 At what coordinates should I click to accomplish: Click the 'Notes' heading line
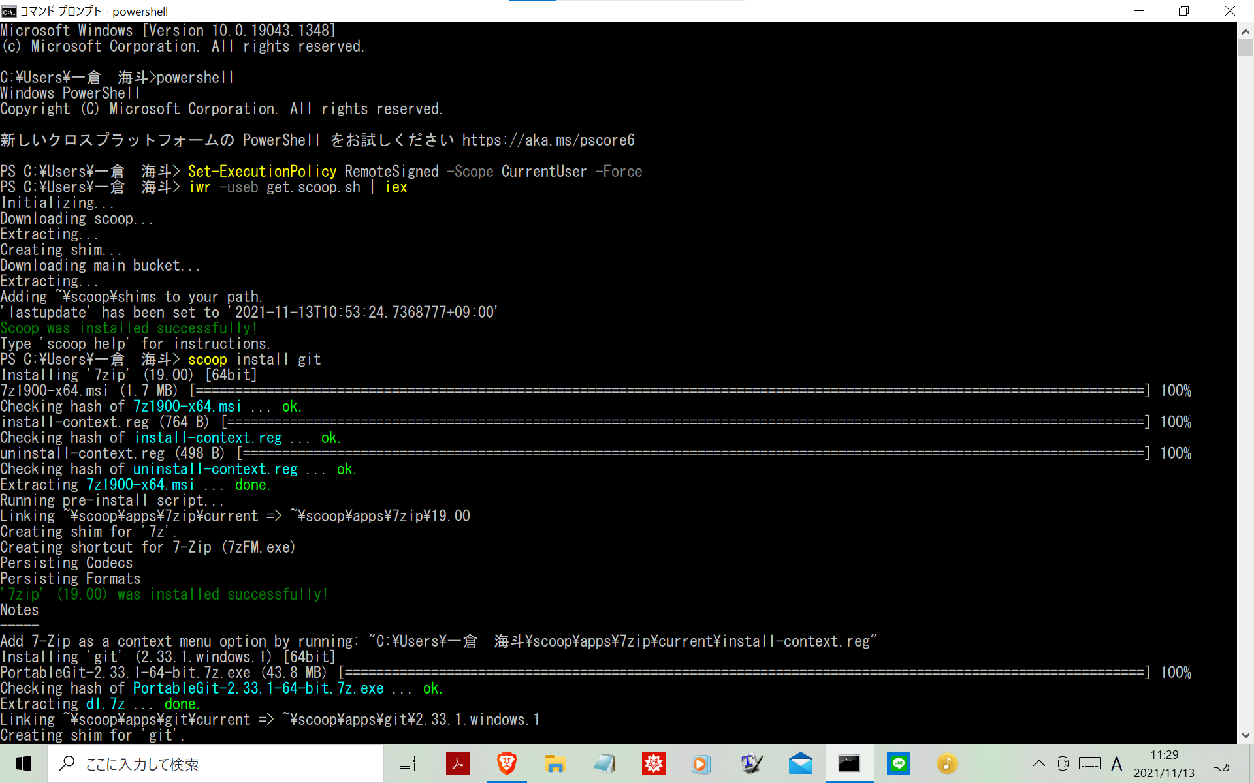coord(20,610)
